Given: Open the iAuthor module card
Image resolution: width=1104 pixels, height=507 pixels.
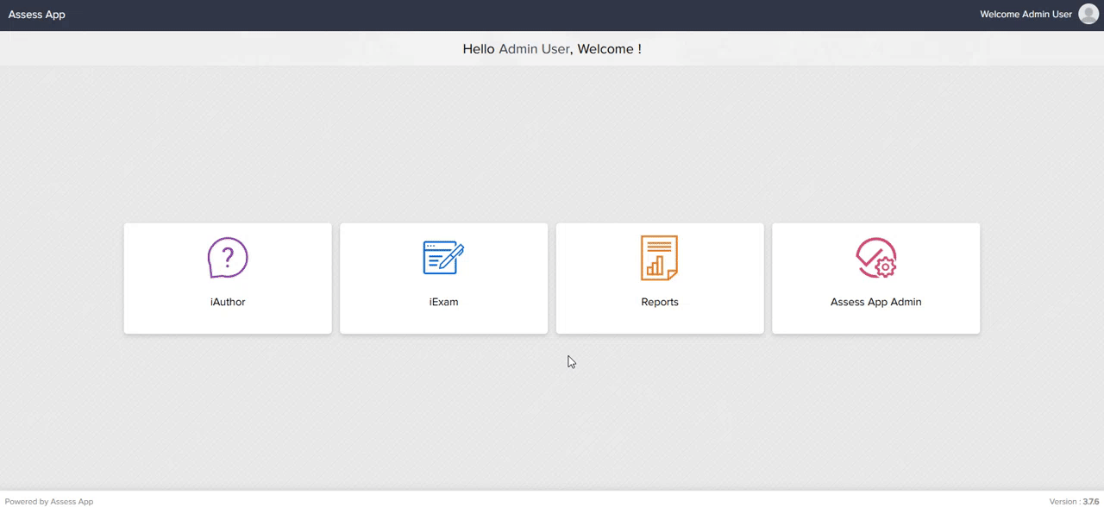Looking at the screenshot, I should coord(228,279).
